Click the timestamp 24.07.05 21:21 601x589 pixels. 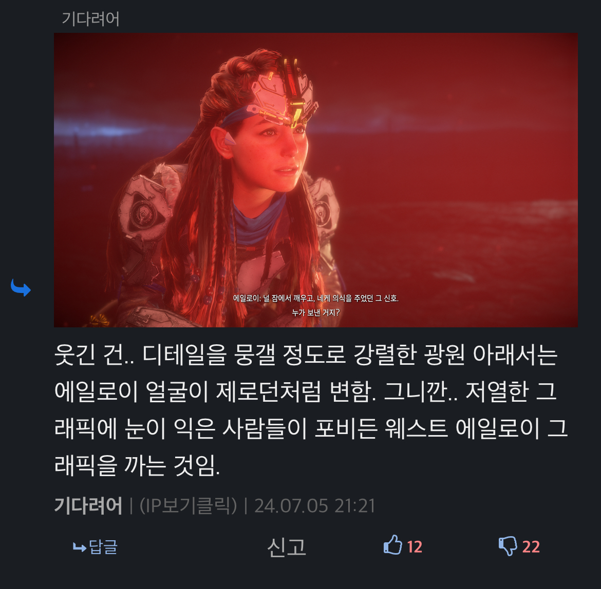click(315, 505)
